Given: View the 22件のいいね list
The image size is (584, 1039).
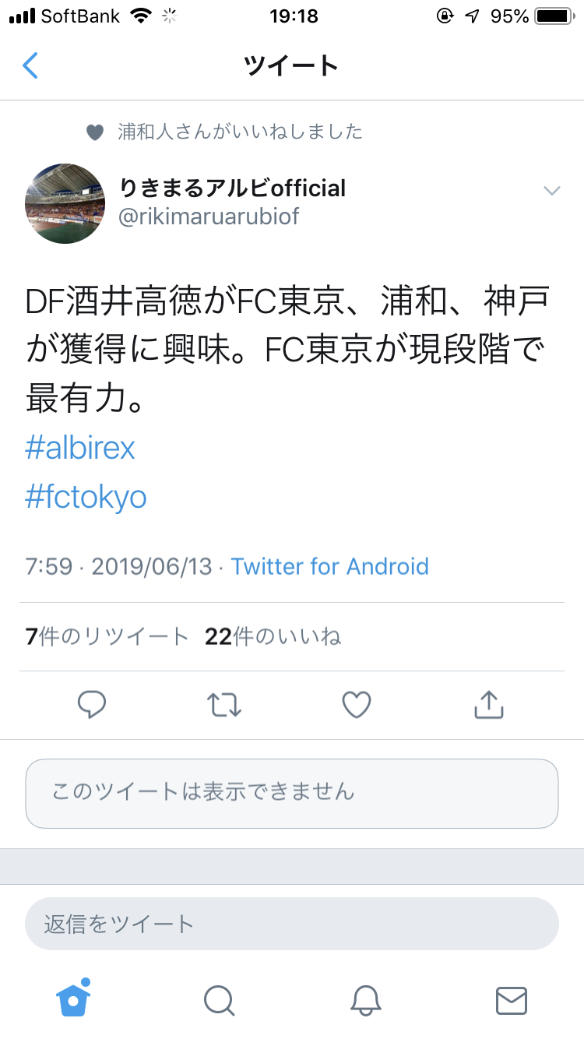Looking at the screenshot, I should pos(273,637).
